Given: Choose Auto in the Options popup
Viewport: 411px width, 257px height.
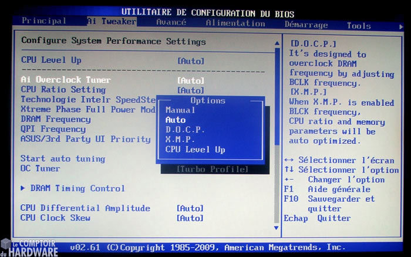Looking at the screenshot, I should tap(176, 120).
